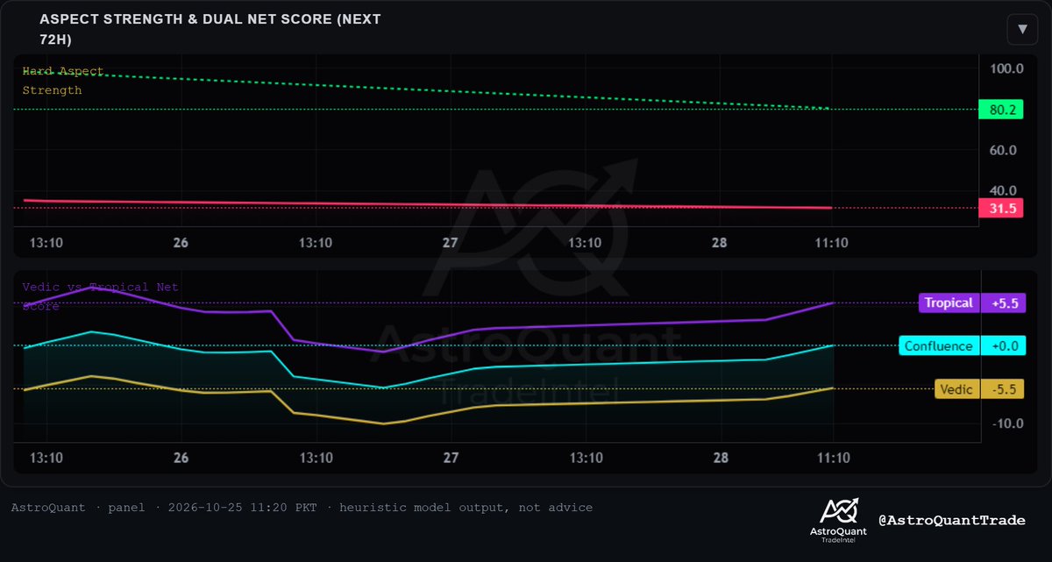This screenshot has height=562, width=1052.
Task: Click the yellow Vedic legend label
Action: point(956,389)
